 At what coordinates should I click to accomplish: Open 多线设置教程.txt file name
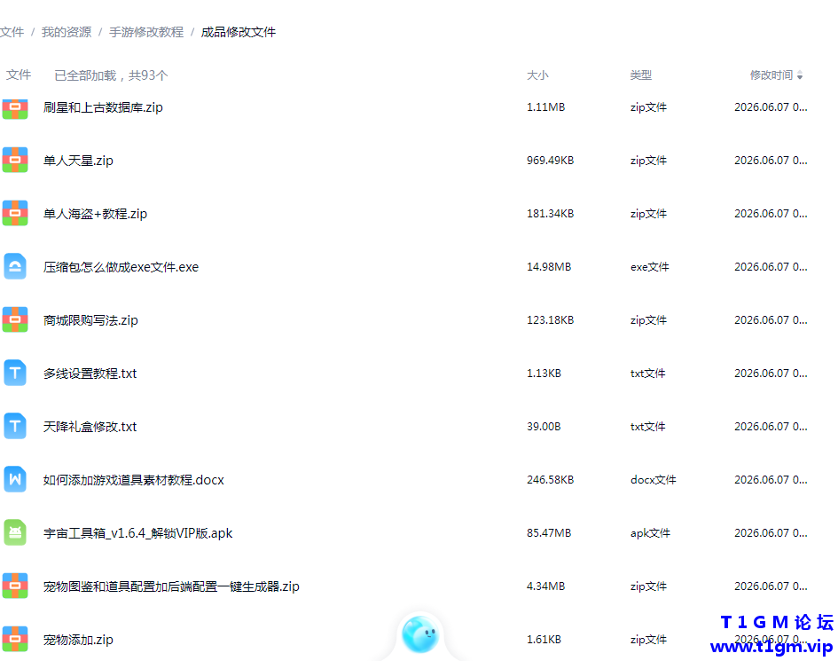pos(90,374)
